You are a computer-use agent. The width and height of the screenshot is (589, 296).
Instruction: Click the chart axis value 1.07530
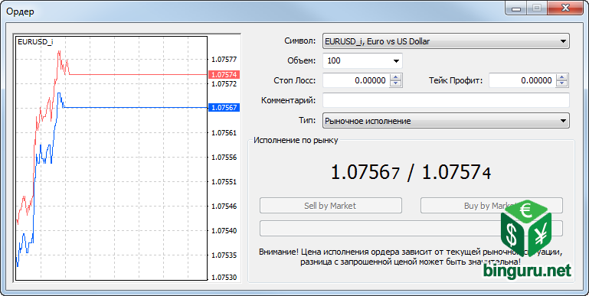click(x=224, y=278)
